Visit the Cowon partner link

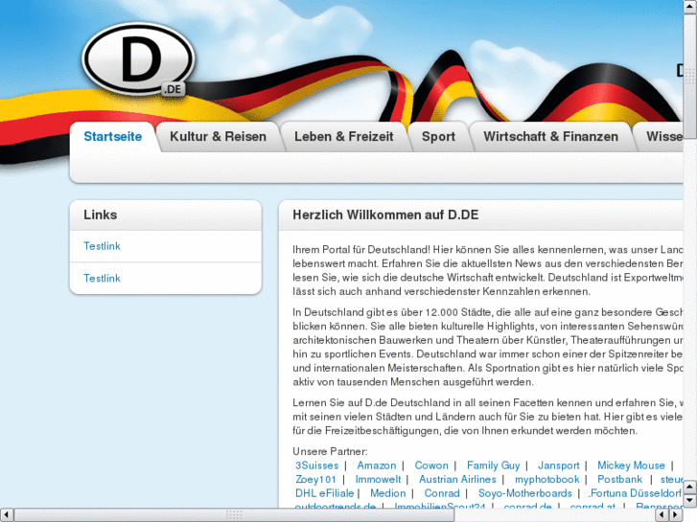(x=431, y=465)
